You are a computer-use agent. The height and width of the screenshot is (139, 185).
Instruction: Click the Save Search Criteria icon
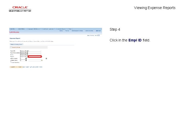(x=31, y=67)
